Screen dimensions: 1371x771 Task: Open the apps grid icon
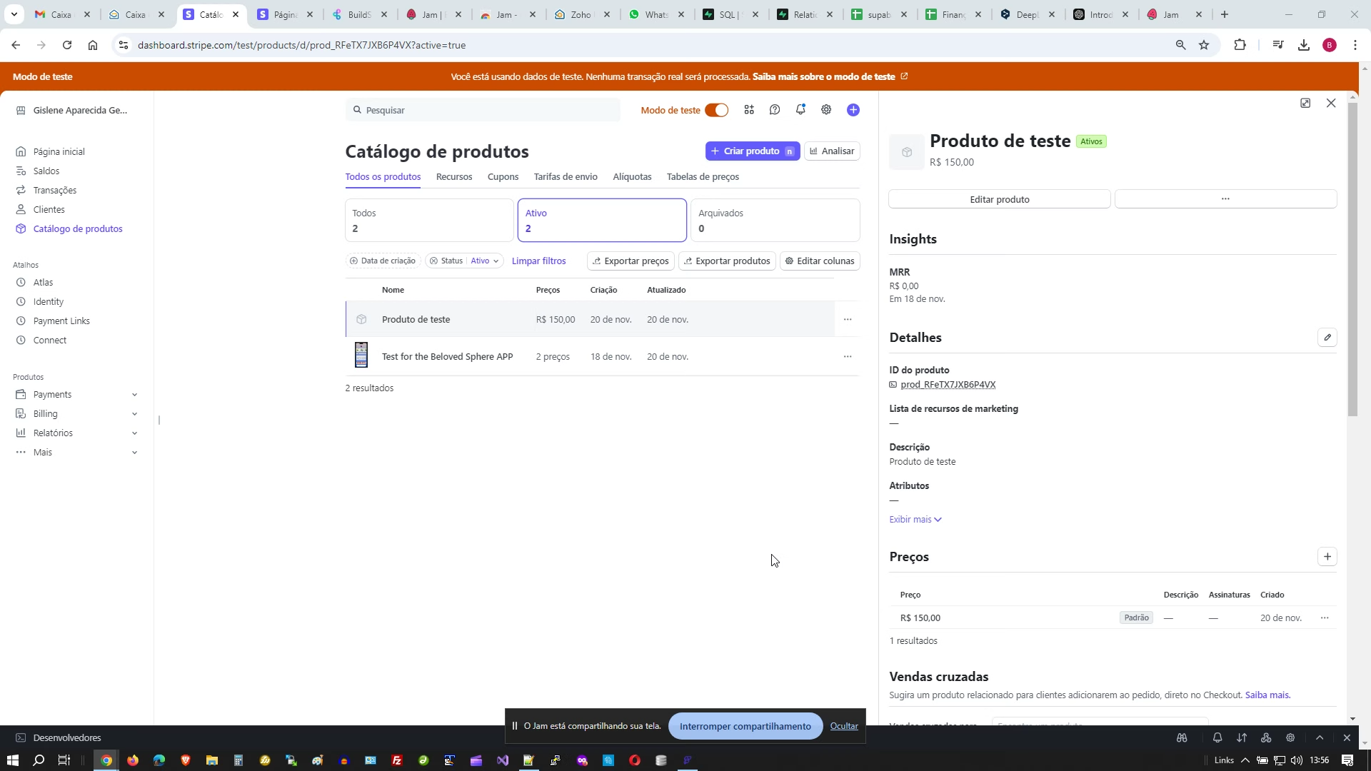pos(749,110)
